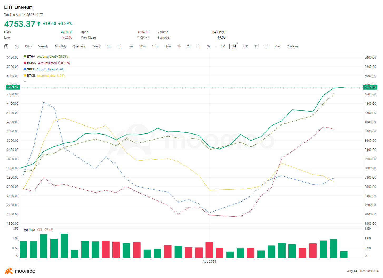Select the 15m interval

click(x=155, y=46)
